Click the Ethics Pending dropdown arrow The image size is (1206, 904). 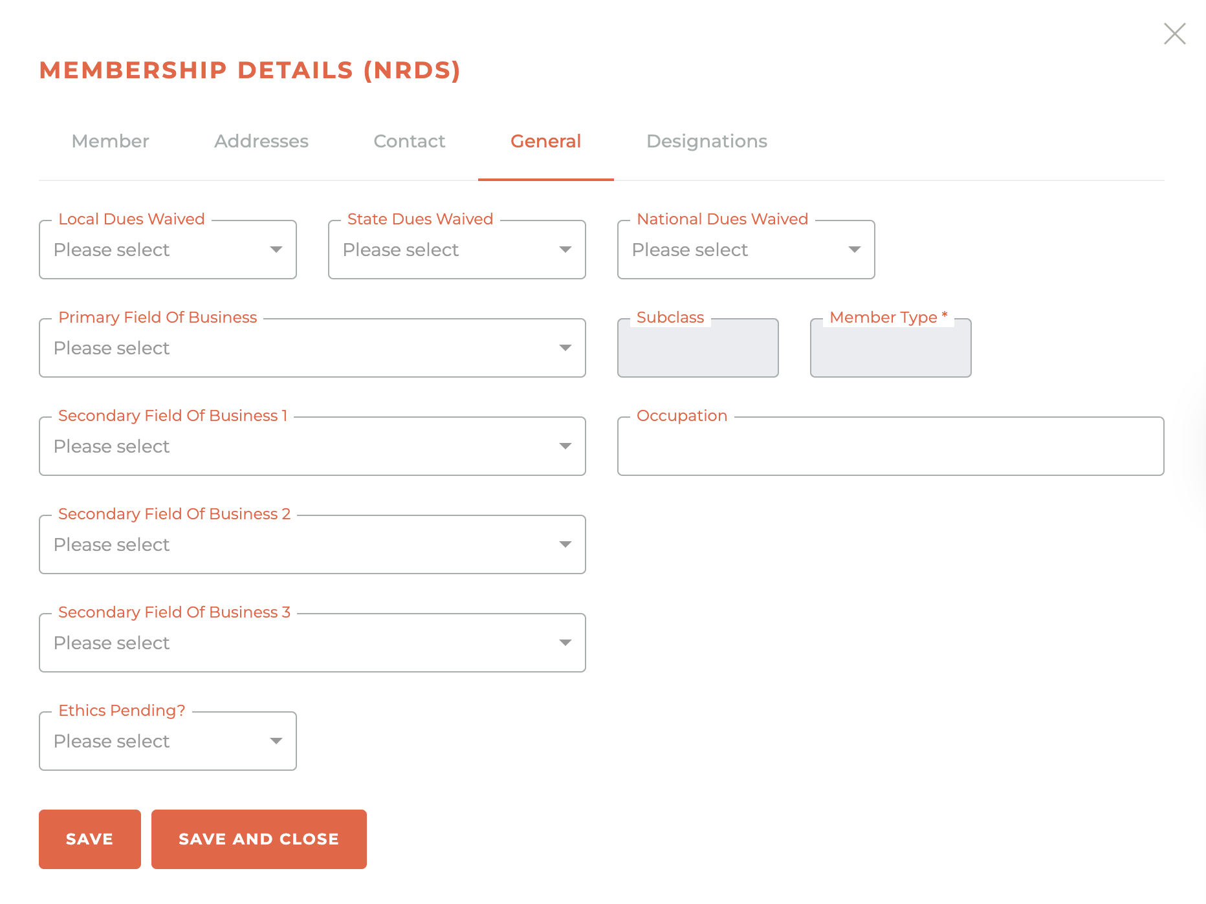276,741
